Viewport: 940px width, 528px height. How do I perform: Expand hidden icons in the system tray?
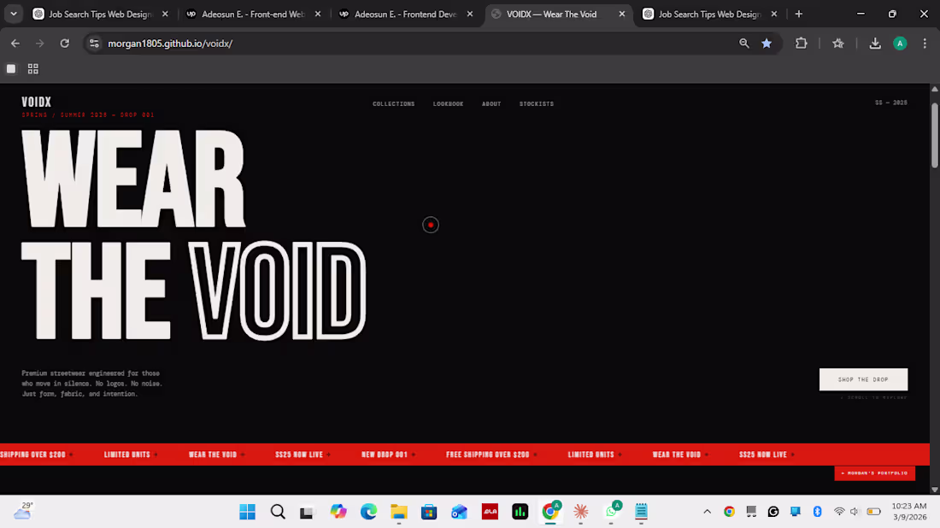tap(707, 511)
